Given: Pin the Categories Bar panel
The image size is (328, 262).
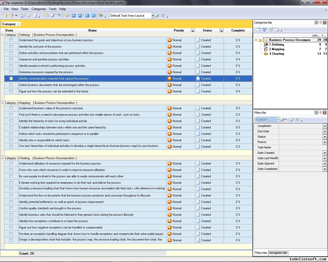Looking at the screenshot, I should point(320,23).
